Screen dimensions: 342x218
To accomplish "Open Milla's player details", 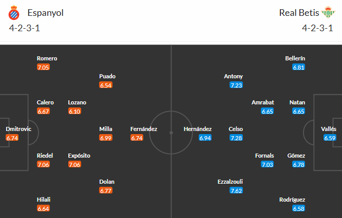I will pyautogui.click(x=106, y=129).
